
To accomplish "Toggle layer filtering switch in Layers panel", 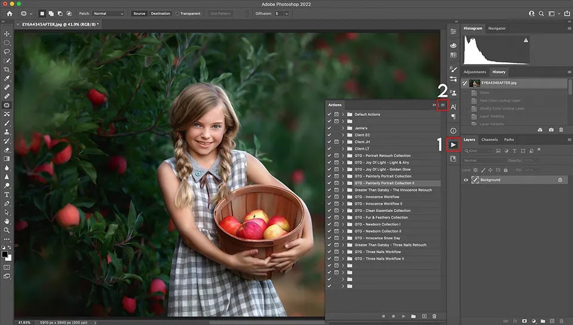I will coord(539,150).
